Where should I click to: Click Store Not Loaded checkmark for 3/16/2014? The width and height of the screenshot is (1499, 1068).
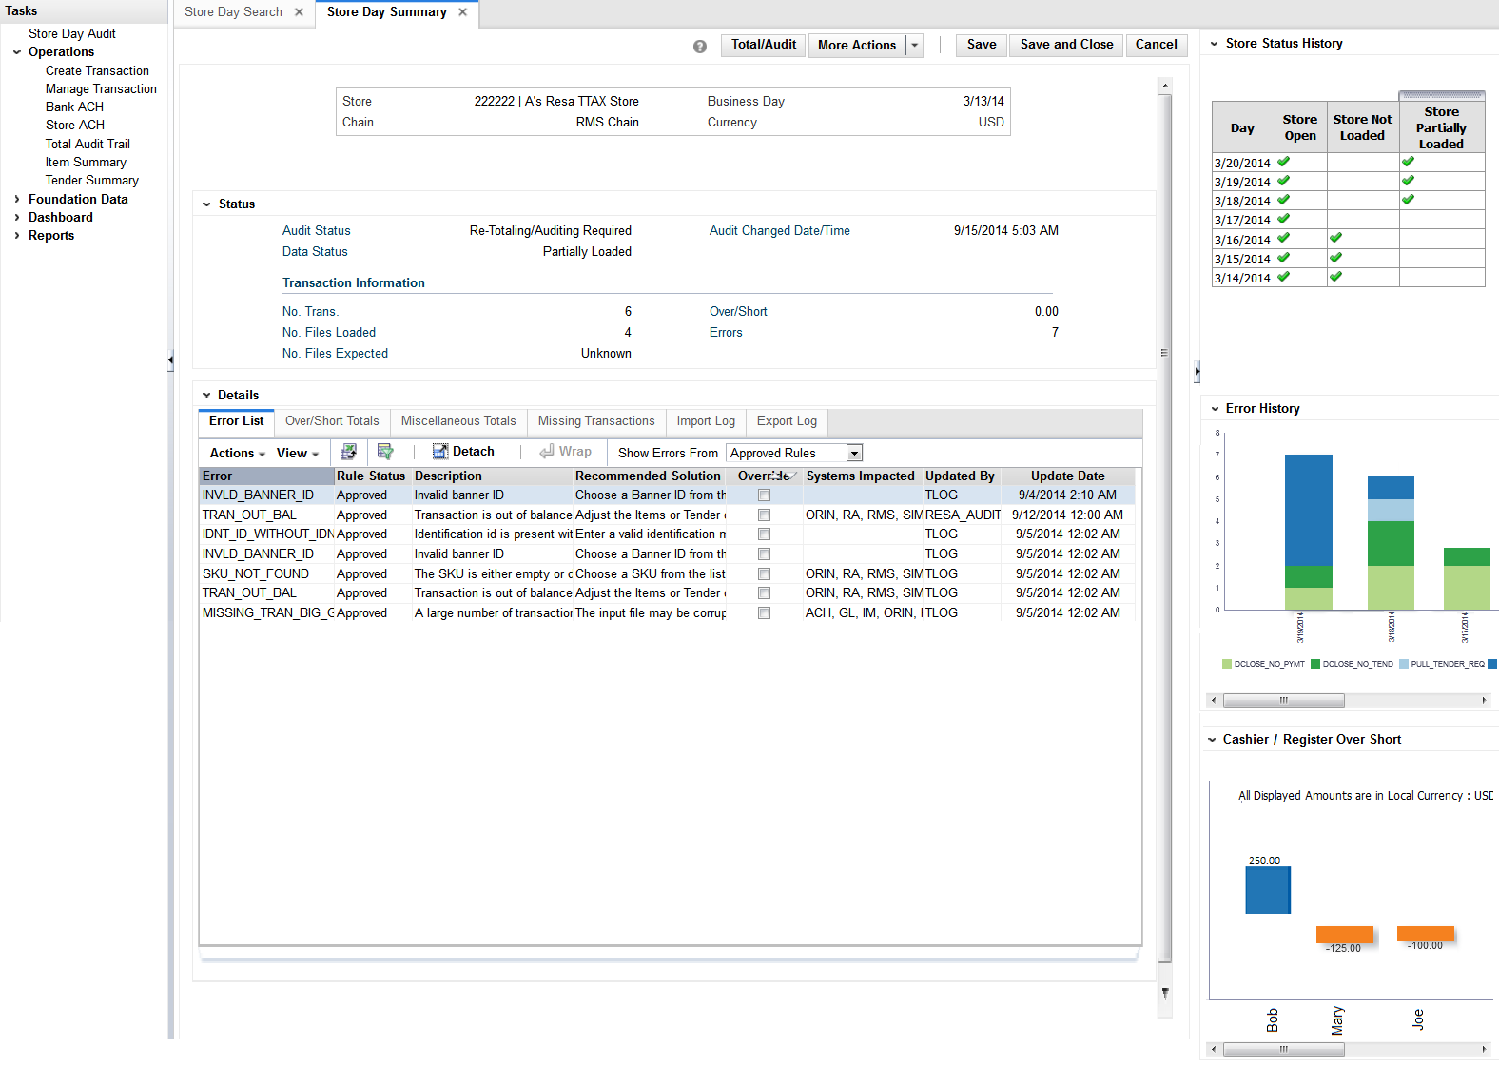[x=1335, y=238]
